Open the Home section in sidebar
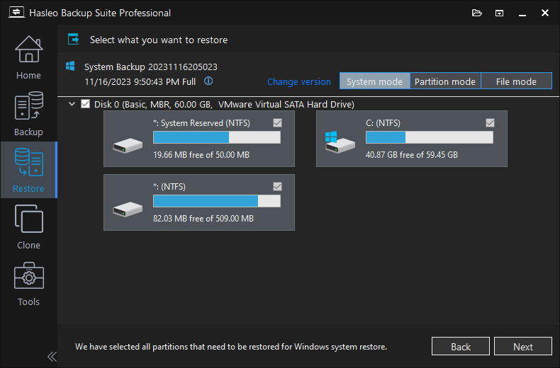 28,57
